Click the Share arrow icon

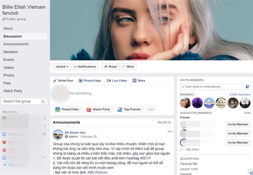106,66
